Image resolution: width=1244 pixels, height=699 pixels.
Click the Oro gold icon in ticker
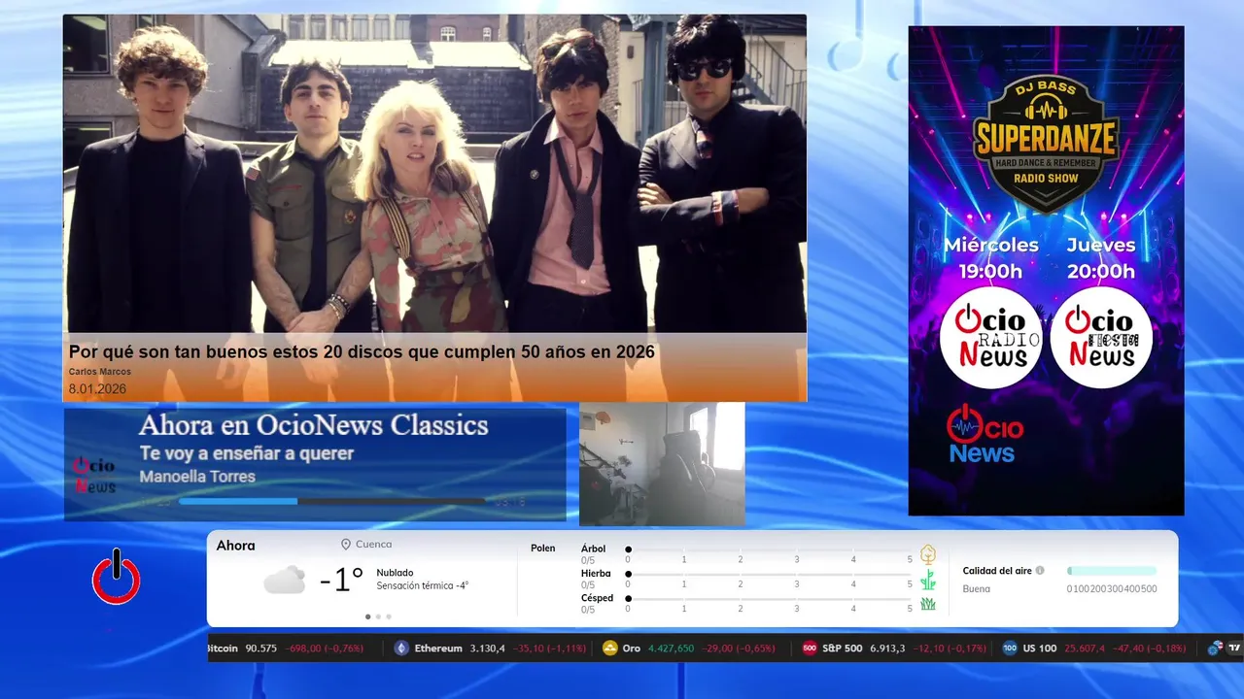point(610,649)
